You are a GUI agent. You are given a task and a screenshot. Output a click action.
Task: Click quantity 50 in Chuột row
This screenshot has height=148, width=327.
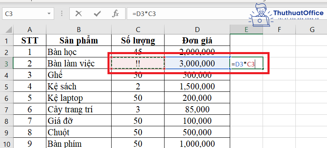pos(138,132)
